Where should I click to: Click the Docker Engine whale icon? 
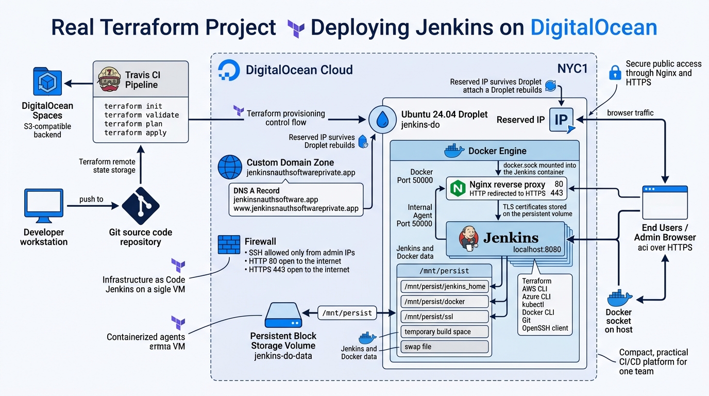coord(453,151)
